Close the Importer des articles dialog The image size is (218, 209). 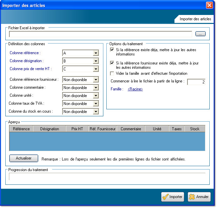(x=209, y=5)
